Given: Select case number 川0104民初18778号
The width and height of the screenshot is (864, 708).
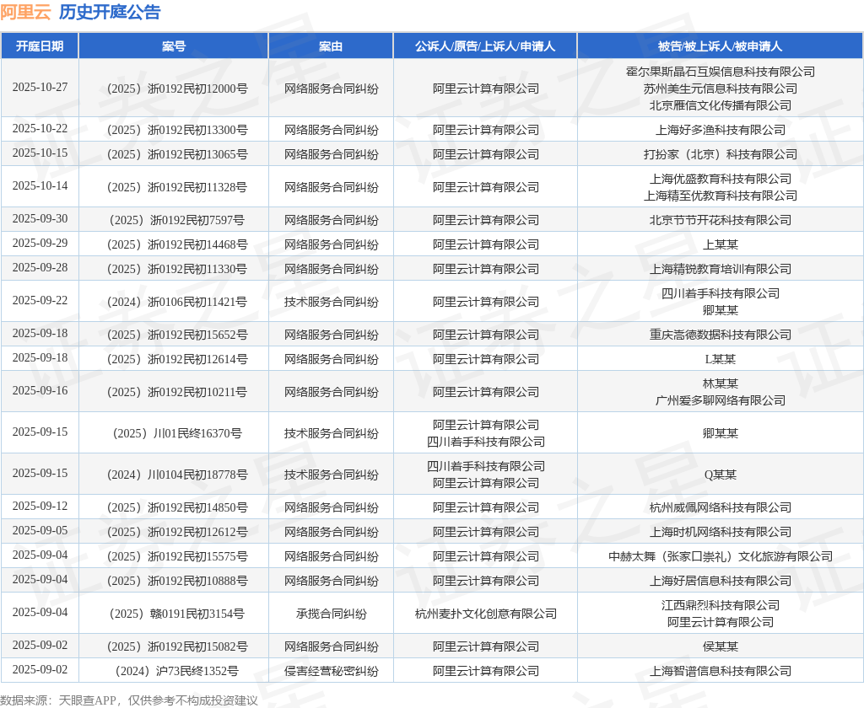Looking at the screenshot, I should pyautogui.click(x=177, y=475).
